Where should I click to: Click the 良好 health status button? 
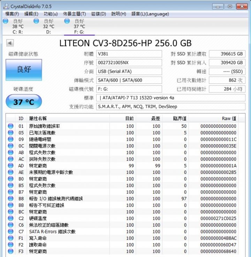point(24,70)
